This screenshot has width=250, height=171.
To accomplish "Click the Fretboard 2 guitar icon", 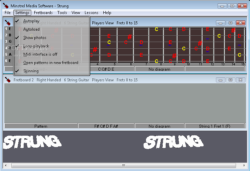I will 7,80.
